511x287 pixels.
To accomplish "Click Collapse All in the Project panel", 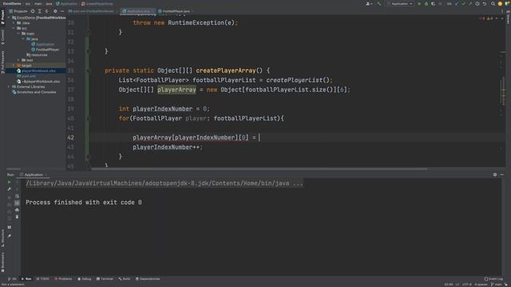I will (47, 11).
